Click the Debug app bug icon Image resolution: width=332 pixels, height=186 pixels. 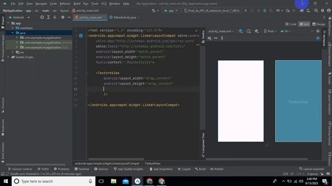pos(265,10)
